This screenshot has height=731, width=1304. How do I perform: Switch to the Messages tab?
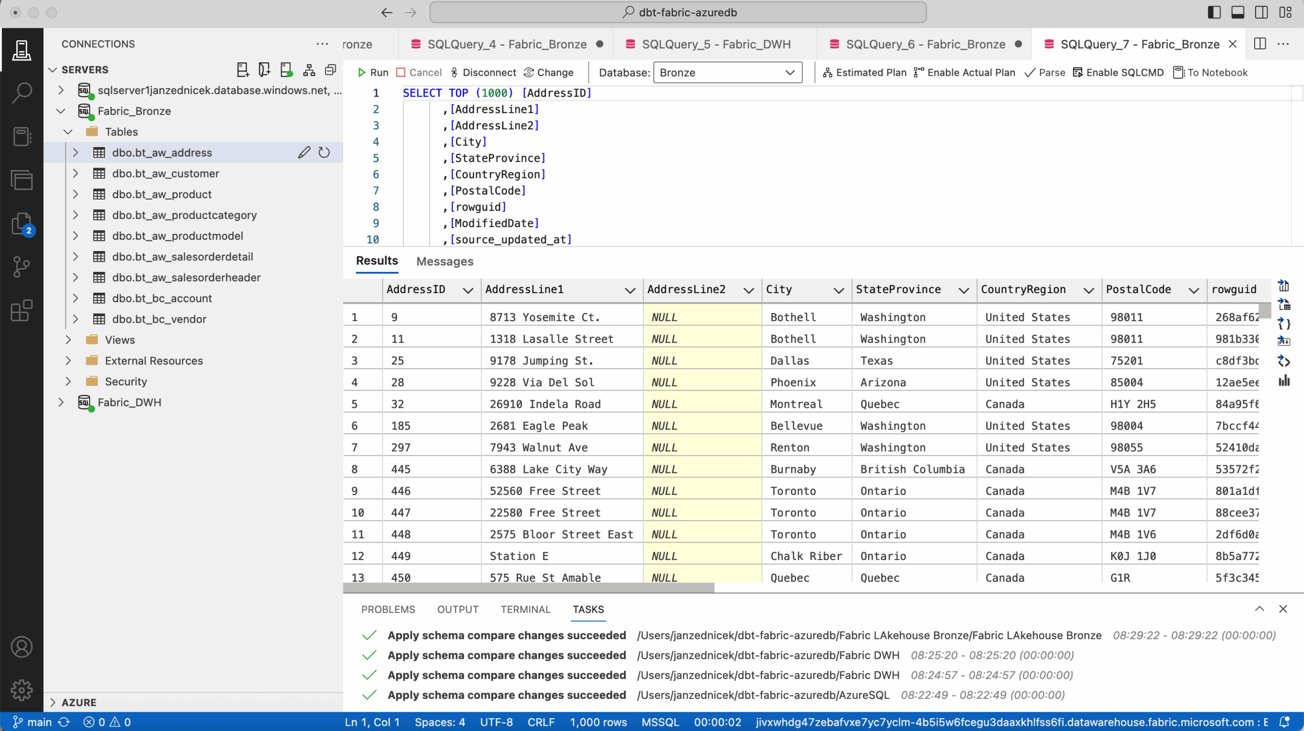pos(445,262)
